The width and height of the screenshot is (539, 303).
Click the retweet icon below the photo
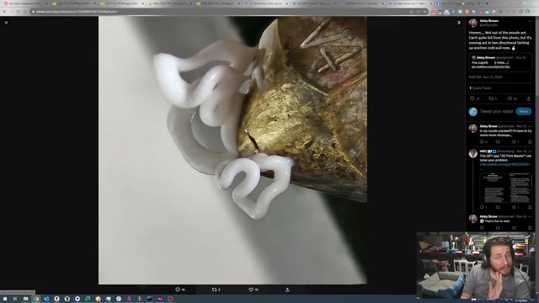(214, 290)
